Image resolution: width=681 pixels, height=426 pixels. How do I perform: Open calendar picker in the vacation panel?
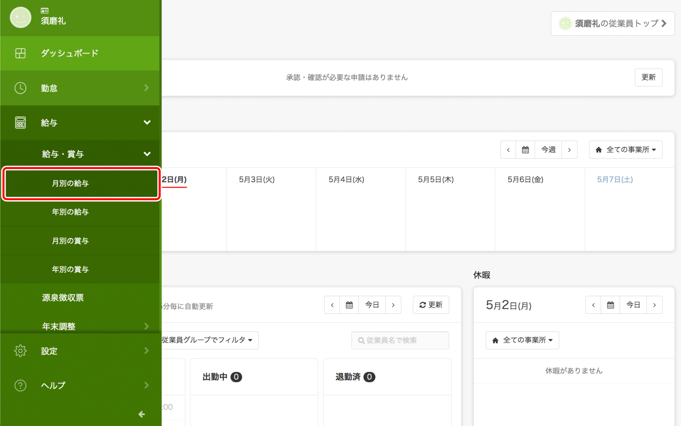pyautogui.click(x=610, y=305)
